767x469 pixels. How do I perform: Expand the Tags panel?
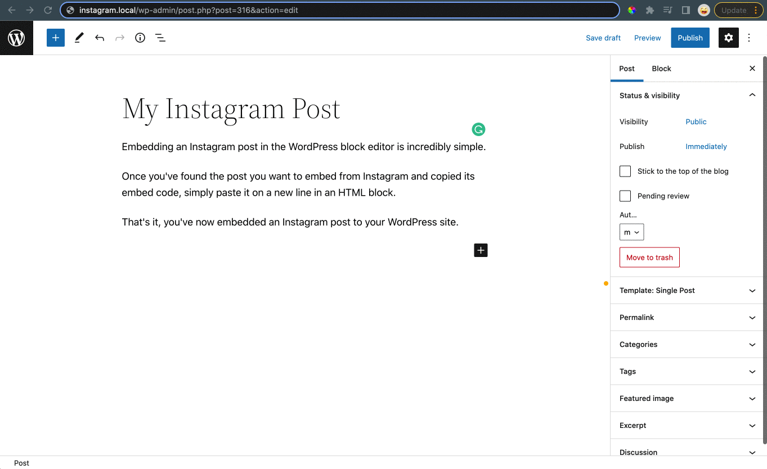tap(686, 372)
